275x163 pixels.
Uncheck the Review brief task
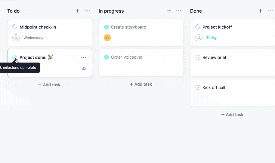tap(198, 57)
